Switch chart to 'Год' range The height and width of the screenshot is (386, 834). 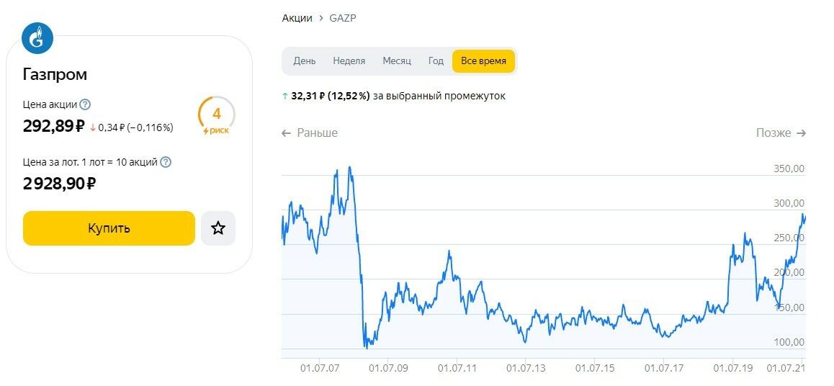pyautogui.click(x=436, y=61)
